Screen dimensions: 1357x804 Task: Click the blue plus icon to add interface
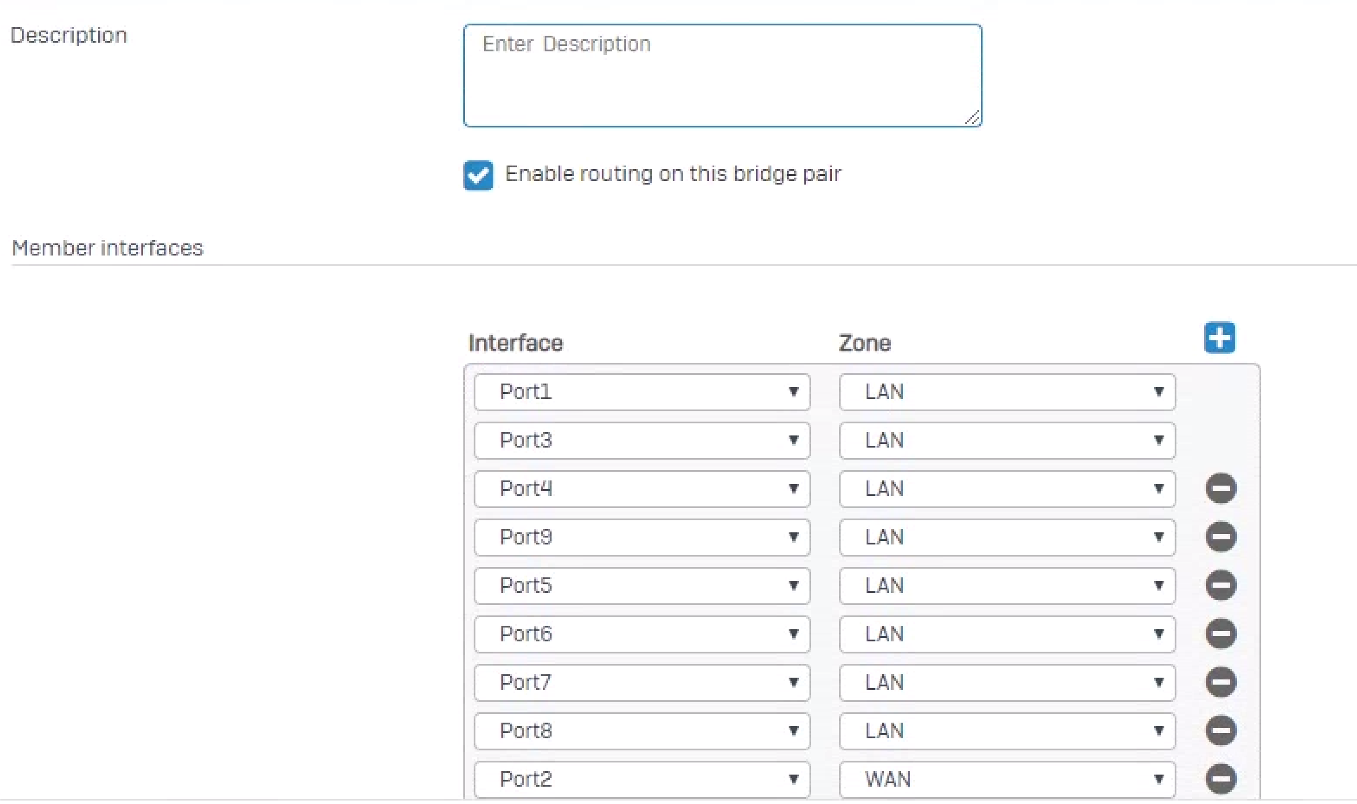coord(1220,338)
